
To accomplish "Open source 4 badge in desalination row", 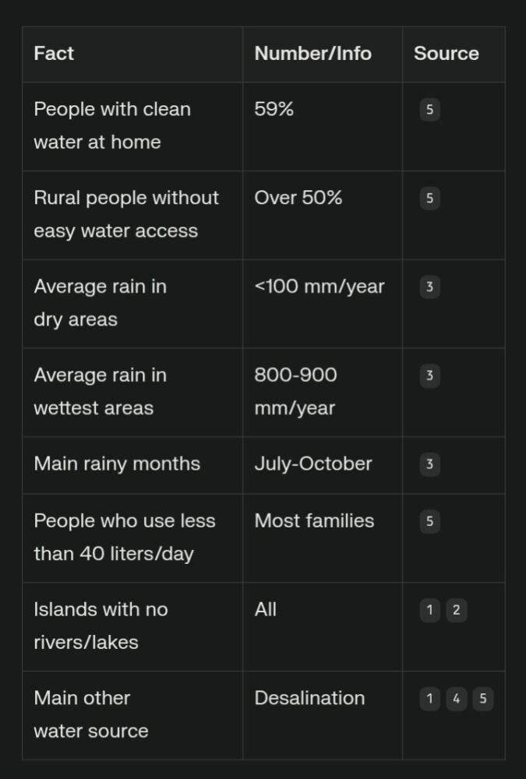I will 456,700.
